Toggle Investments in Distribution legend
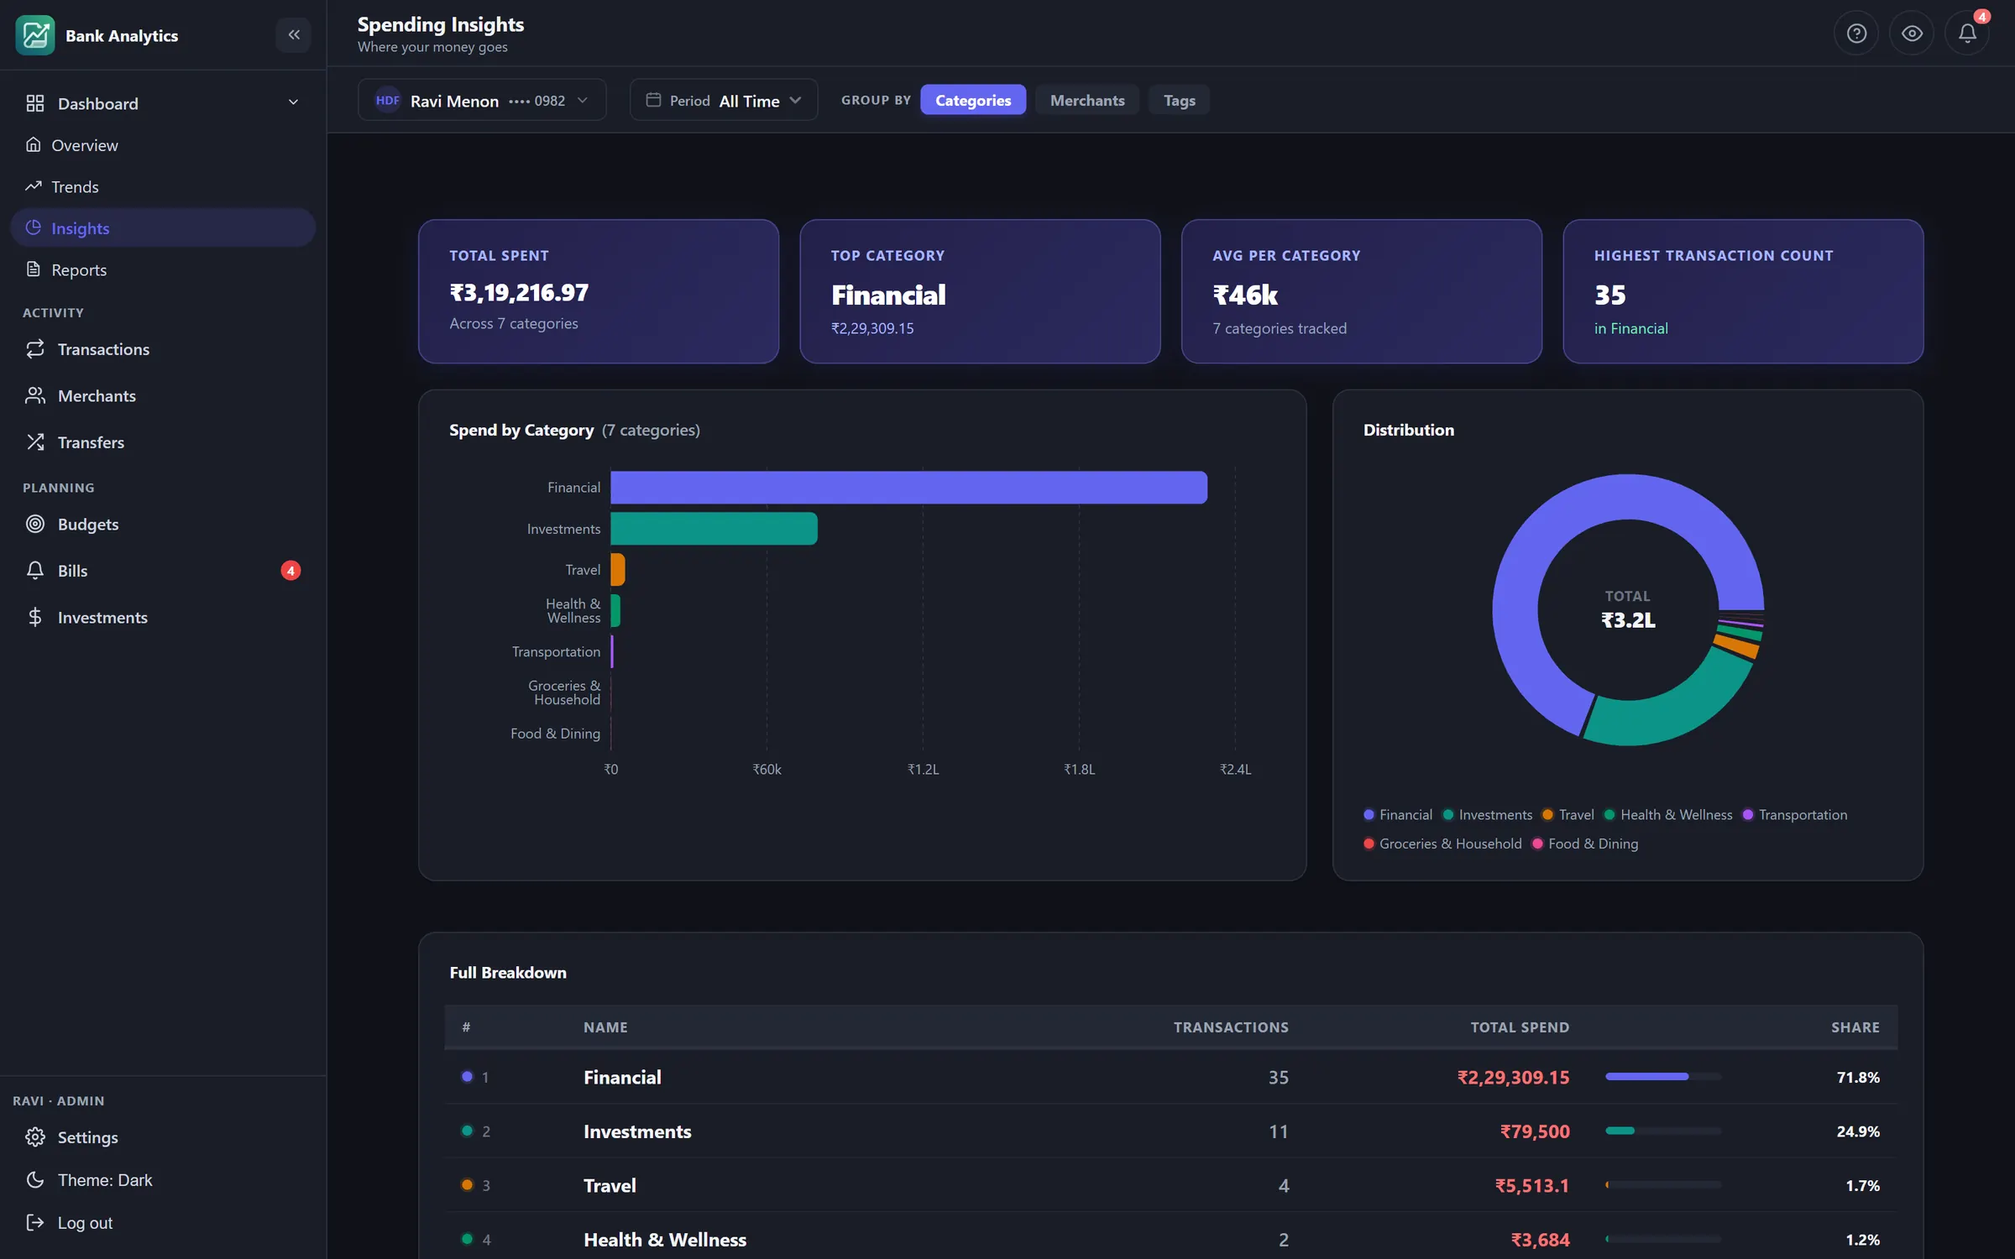This screenshot has height=1259, width=2015. [x=1488, y=815]
